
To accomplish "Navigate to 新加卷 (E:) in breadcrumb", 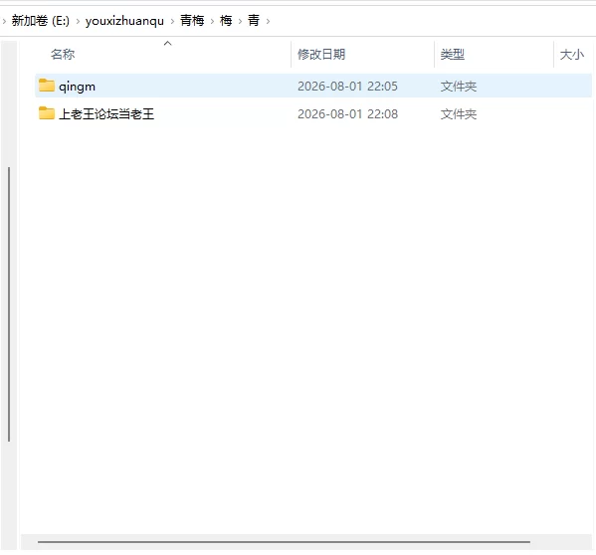I will [x=40, y=21].
